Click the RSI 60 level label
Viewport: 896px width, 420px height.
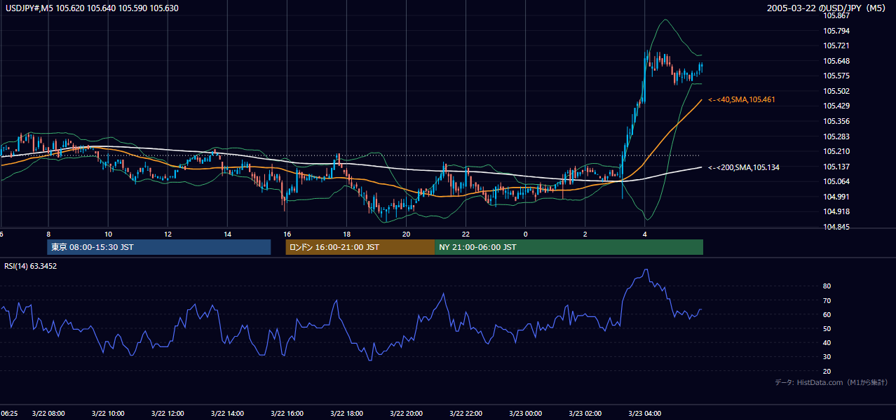point(827,314)
